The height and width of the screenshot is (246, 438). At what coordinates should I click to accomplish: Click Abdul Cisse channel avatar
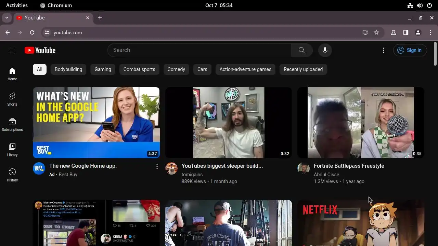[x=304, y=168]
